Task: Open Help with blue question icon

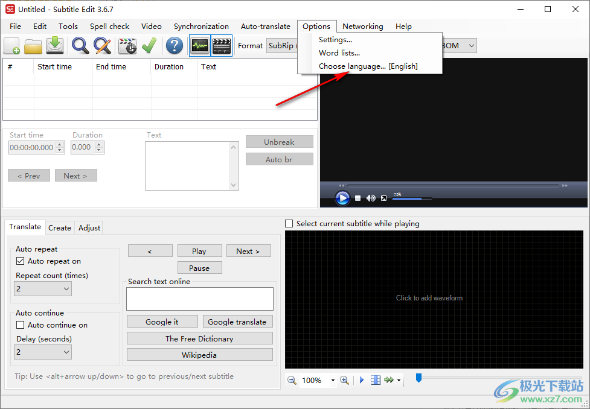Action: [x=174, y=46]
